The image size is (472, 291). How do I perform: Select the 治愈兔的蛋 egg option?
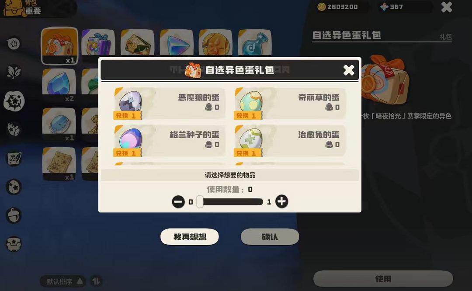[290, 141]
